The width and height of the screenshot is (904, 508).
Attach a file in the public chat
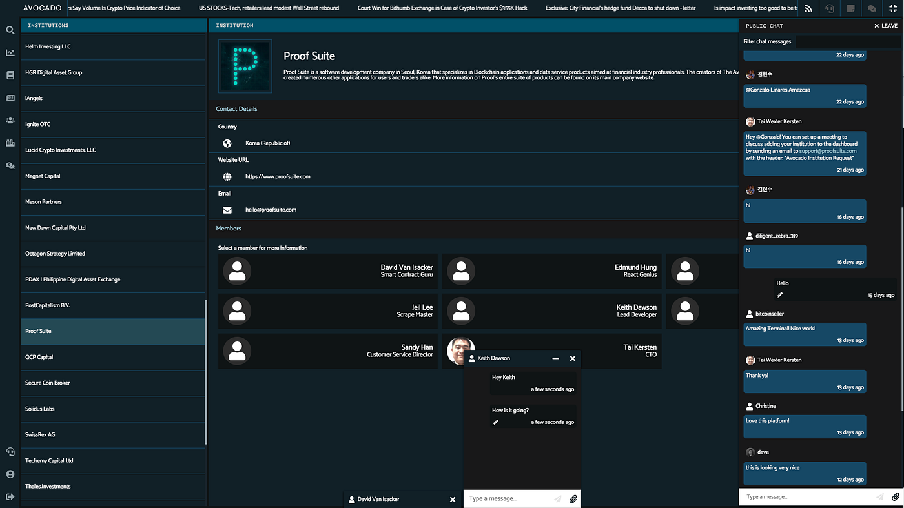pyautogui.click(x=896, y=497)
